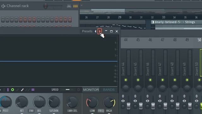Switch to the MONITOR tab

[x=91, y=90]
